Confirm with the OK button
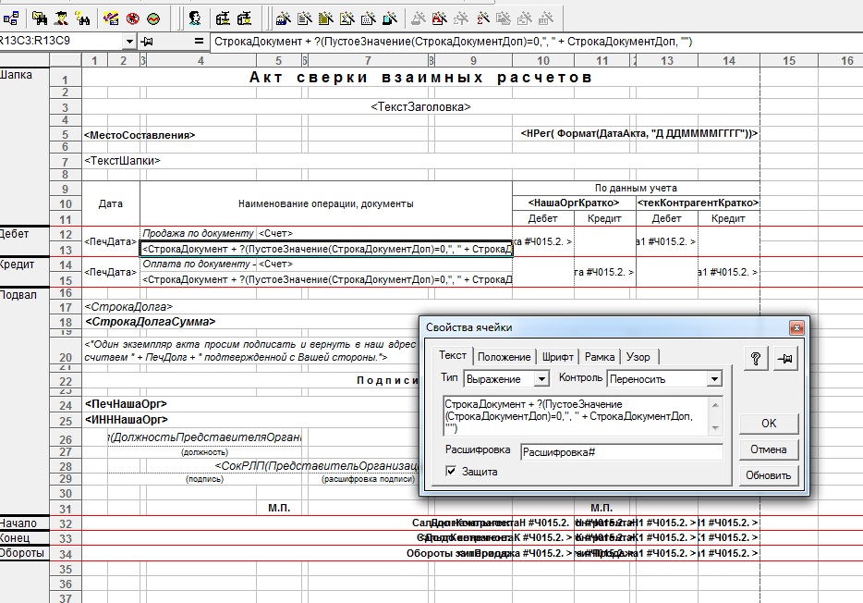 769,424
